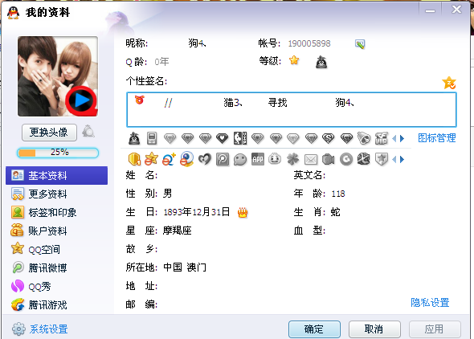
Task: Click inside the 个性签名 text box
Action: tap(292, 110)
